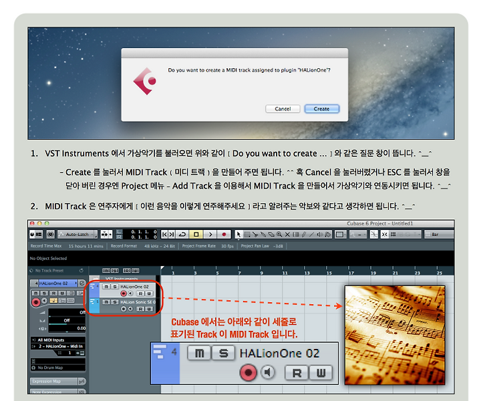Solo HALion Sonic SE track
This screenshot has width=481, height=401.
(x=115, y=302)
